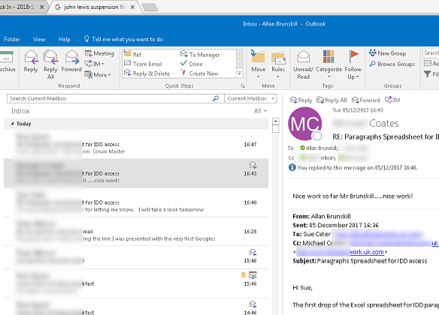439x315 pixels.
Task: Open the first 15:46 replied email
Action: coord(136,257)
